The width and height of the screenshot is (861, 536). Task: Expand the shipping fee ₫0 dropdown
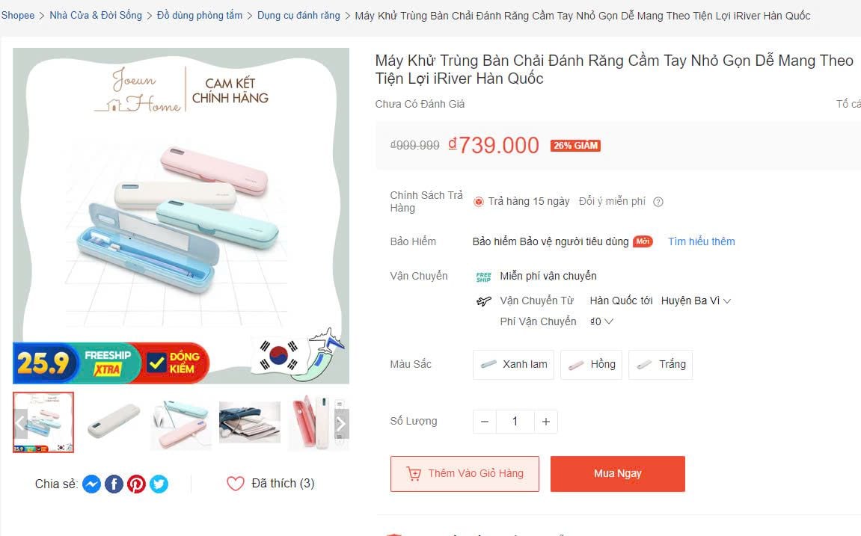click(x=601, y=321)
